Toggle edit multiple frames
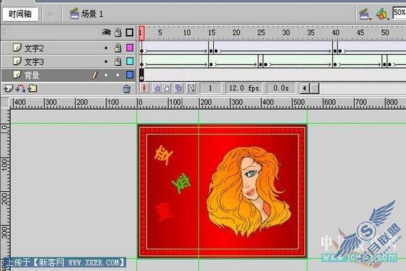The image size is (406, 271). coord(178,88)
